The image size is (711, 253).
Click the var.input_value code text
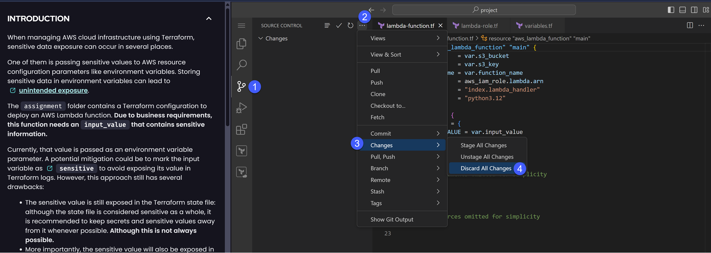click(497, 132)
